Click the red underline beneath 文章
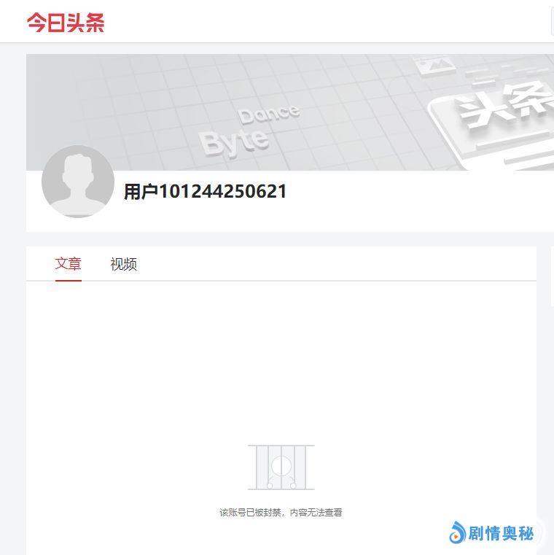Viewport: 554px width, 555px height. pyautogui.click(x=69, y=281)
